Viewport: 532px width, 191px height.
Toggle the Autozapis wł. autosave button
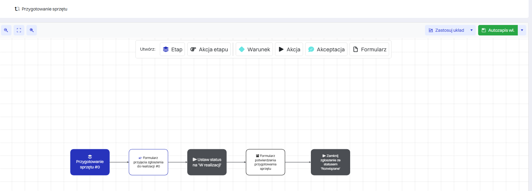click(x=498, y=30)
